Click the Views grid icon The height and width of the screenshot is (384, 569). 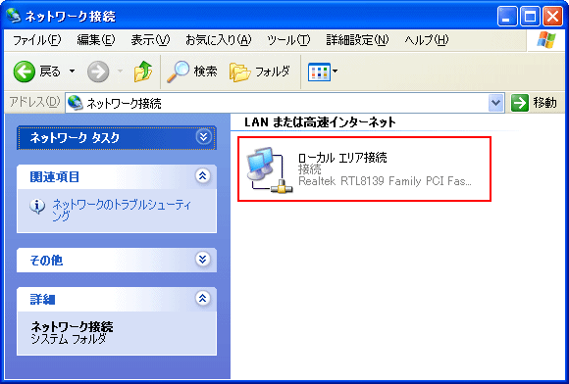(x=319, y=72)
